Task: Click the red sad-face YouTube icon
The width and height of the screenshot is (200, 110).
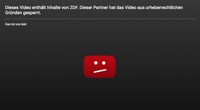Action: 100,67
